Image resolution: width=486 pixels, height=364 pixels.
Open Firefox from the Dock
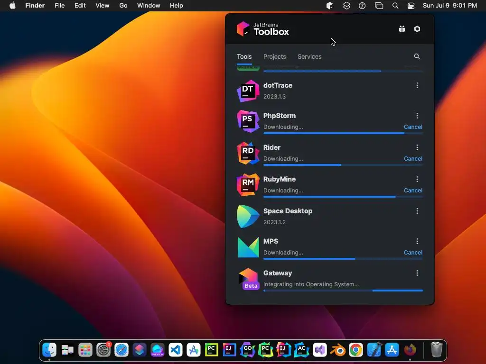pos(410,350)
